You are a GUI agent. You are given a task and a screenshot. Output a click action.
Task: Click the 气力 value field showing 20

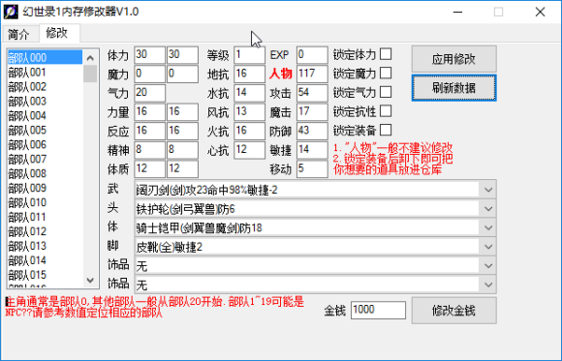click(x=150, y=93)
